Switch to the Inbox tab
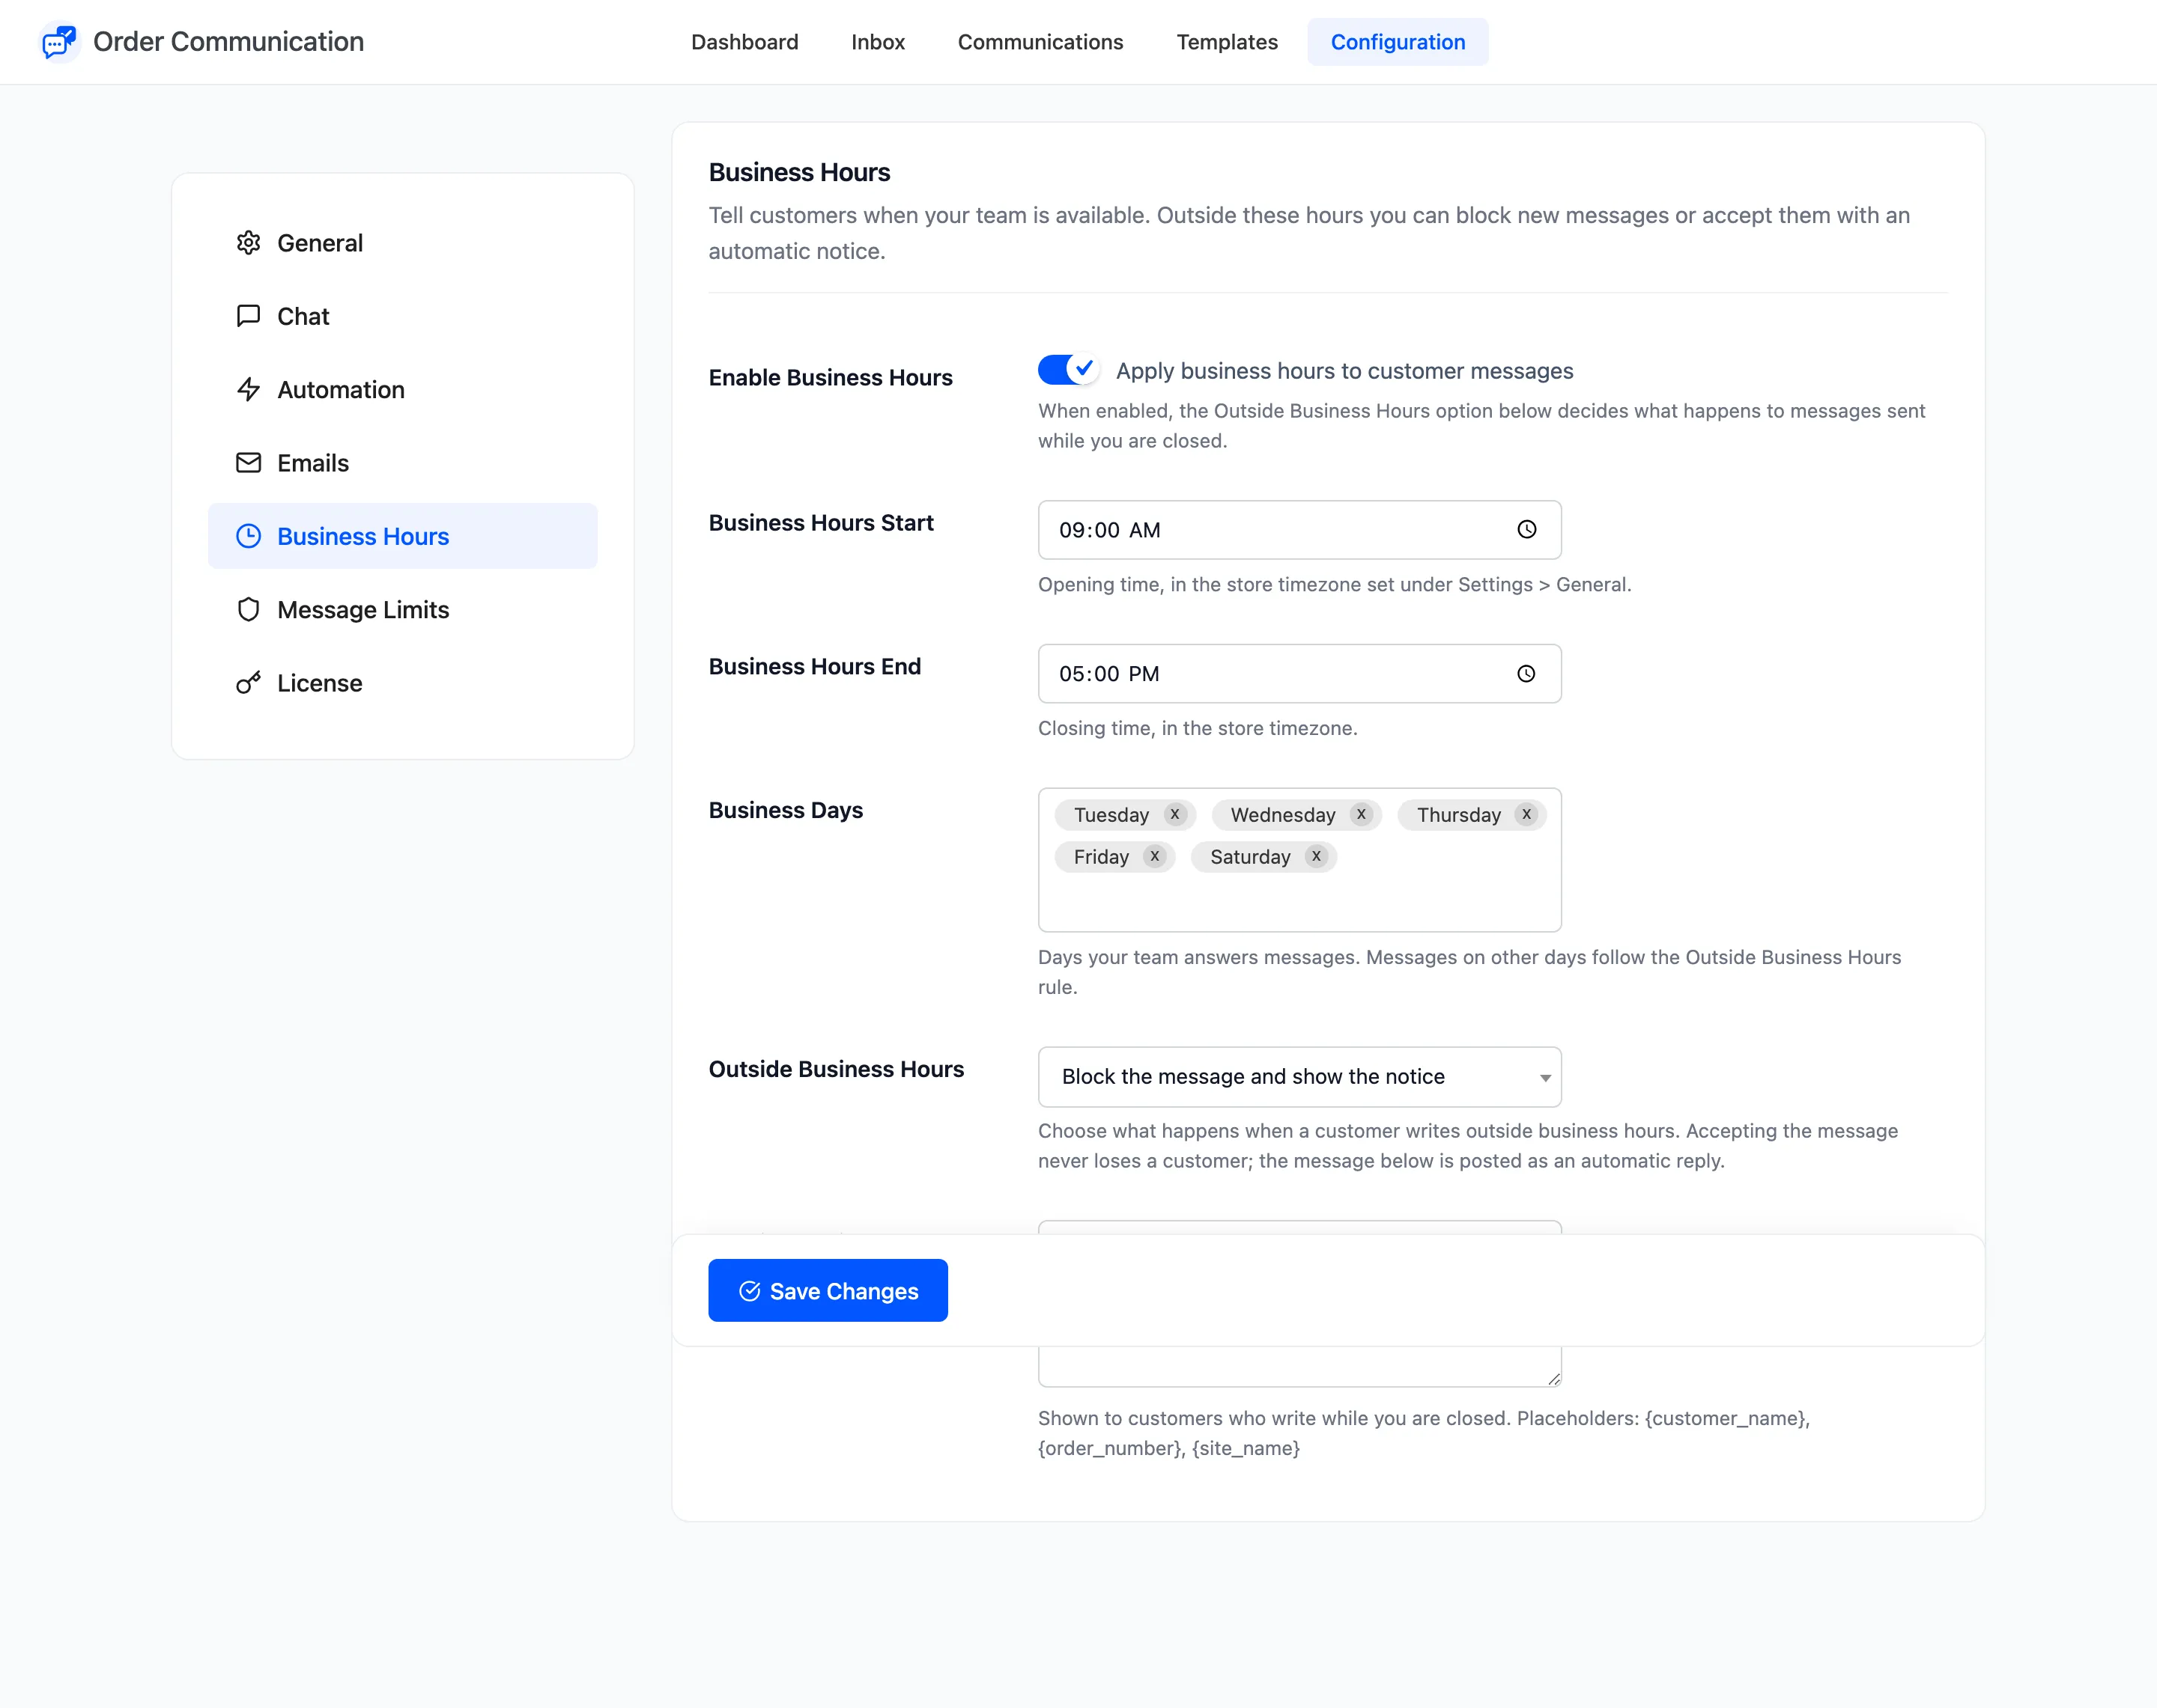Image resolution: width=2157 pixels, height=1708 pixels. click(x=878, y=42)
